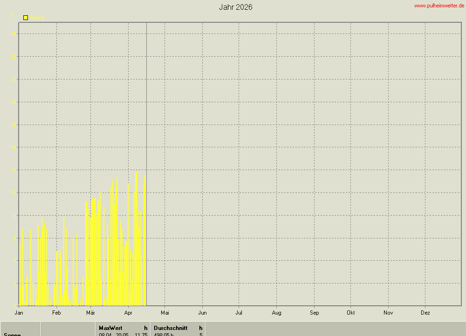Click the MaxWert column header

[110, 328]
